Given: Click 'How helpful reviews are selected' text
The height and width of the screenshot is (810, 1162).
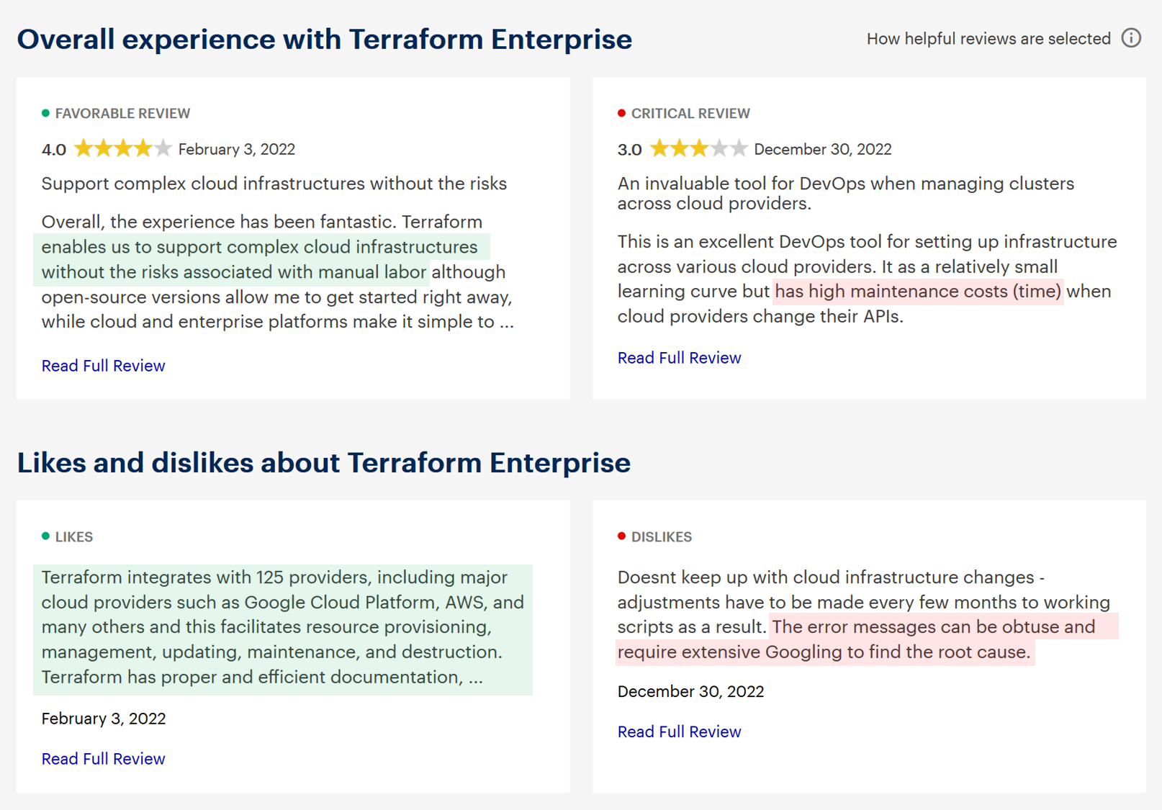Looking at the screenshot, I should tap(988, 39).
